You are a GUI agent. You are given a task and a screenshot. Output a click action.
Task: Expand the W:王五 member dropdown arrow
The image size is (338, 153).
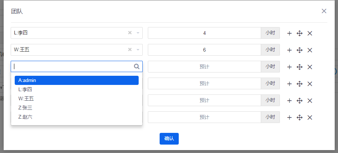[x=138, y=50]
